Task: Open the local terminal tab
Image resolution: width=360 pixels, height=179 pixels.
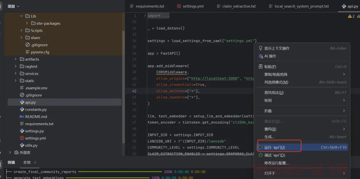Action: pos(27,162)
